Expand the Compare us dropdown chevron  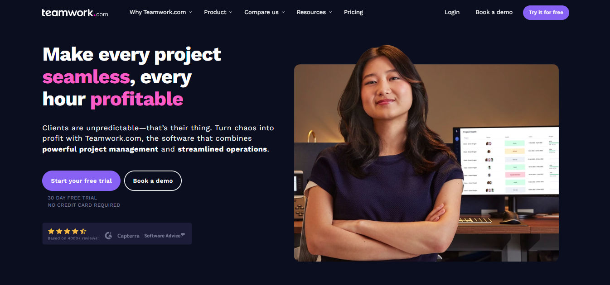tap(283, 12)
